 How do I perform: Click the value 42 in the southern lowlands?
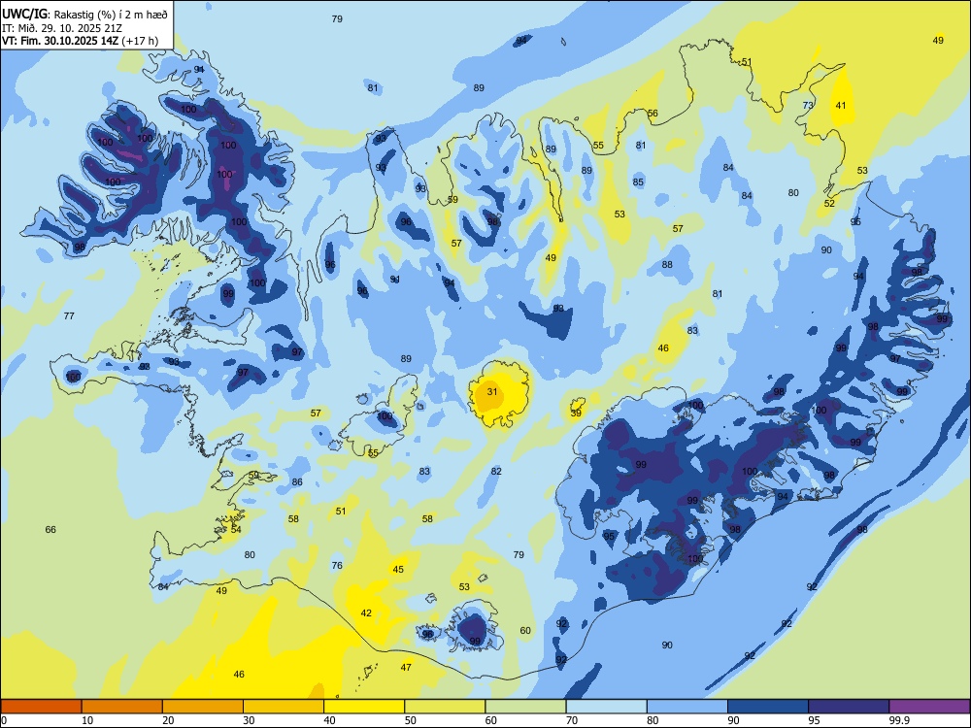tap(366, 612)
